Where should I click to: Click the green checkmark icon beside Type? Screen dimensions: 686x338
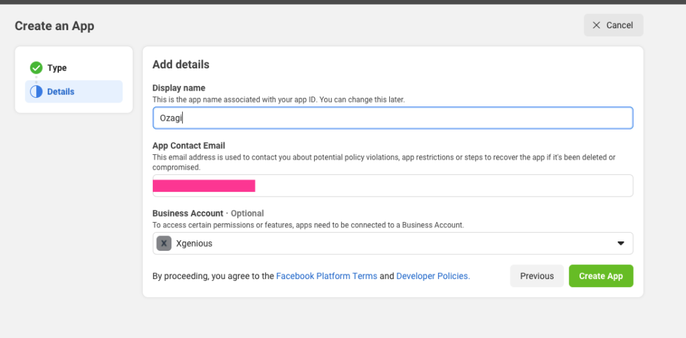36,68
